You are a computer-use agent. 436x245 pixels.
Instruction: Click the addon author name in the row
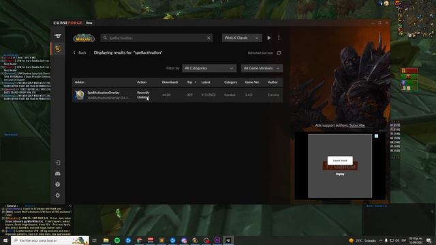[273, 95]
